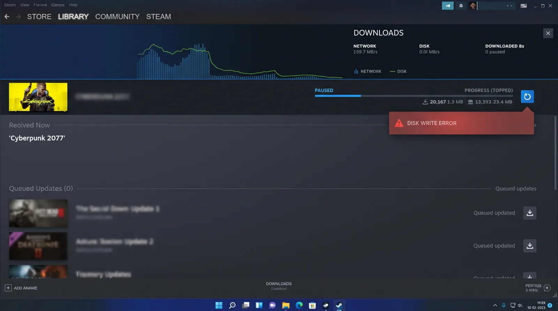Click the Cyberpunk 2077 cover thumbnail

(x=38, y=97)
